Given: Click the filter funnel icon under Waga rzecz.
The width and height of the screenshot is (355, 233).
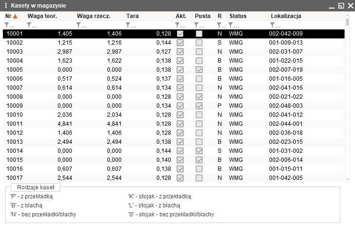Looking at the screenshot, I should tap(79, 25).
